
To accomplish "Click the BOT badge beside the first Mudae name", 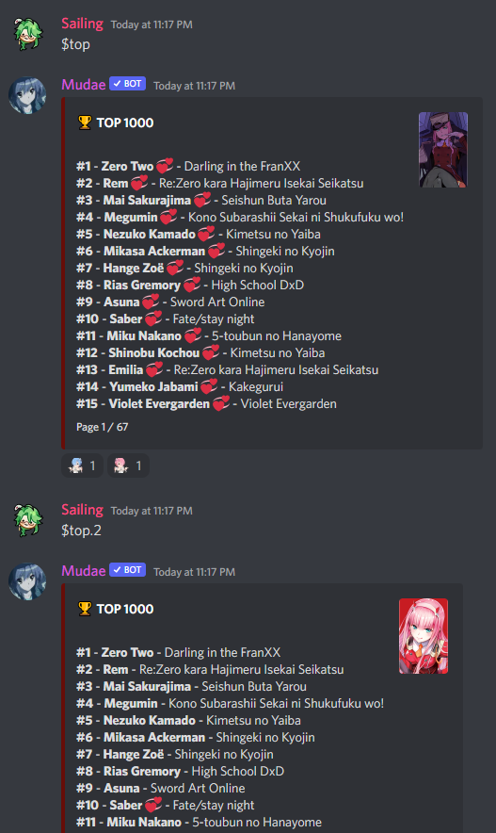I will point(127,84).
